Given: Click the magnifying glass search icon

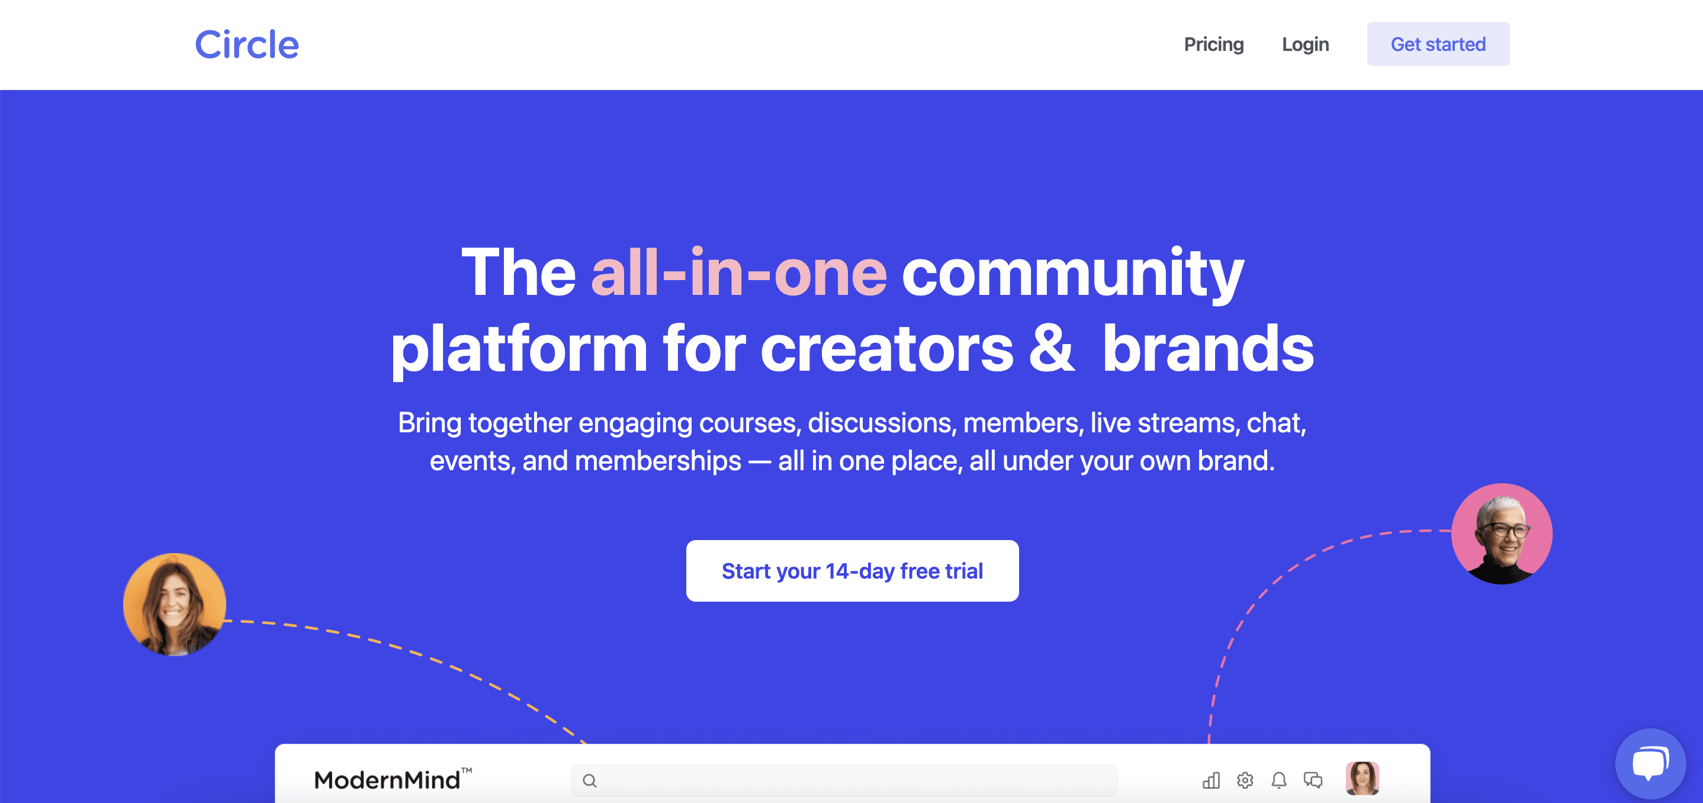Looking at the screenshot, I should click(x=590, y=781).
